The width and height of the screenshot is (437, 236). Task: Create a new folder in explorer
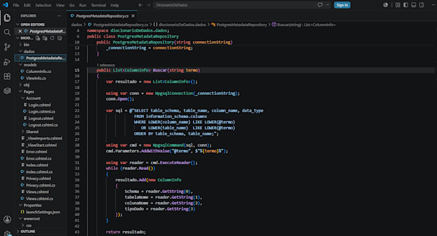click(x=45, y=38)
